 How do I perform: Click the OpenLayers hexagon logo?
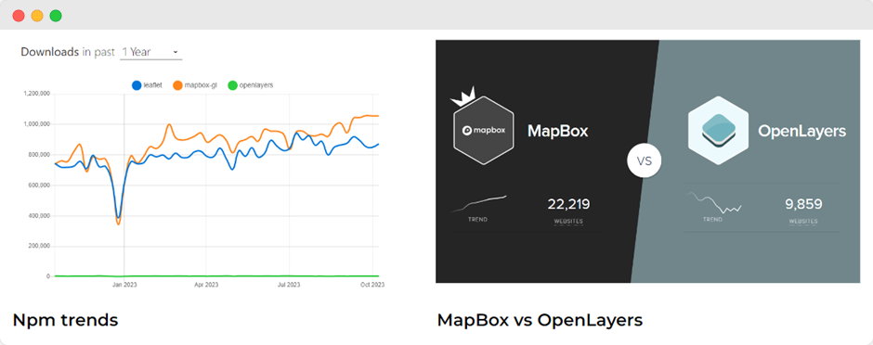point(718,131)
